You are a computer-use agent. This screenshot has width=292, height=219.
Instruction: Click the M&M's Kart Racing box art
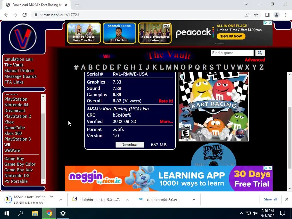214,107
